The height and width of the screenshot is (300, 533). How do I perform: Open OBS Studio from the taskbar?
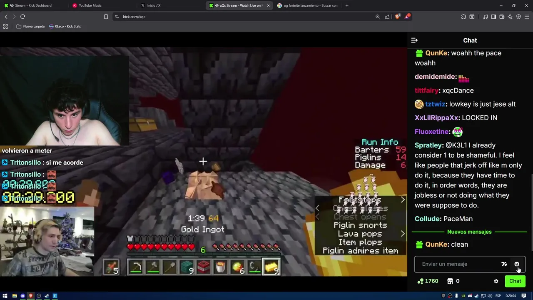(x=39, y=296)
